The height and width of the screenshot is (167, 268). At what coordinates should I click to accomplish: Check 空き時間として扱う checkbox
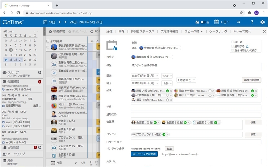tap(232, 50)
